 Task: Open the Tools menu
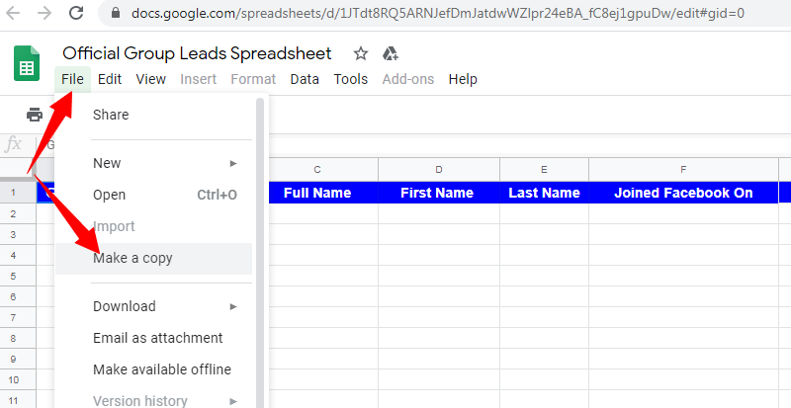(x=350, y=79)
